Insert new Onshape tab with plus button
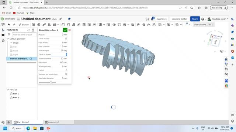 [x=9, y=122]
